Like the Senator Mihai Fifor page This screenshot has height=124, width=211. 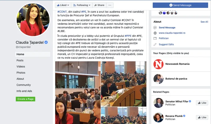[202, 103]
